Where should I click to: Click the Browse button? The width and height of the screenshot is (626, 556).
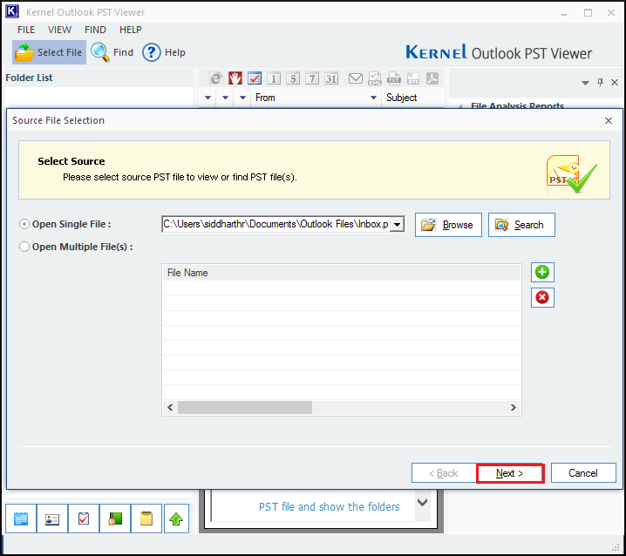448,225
